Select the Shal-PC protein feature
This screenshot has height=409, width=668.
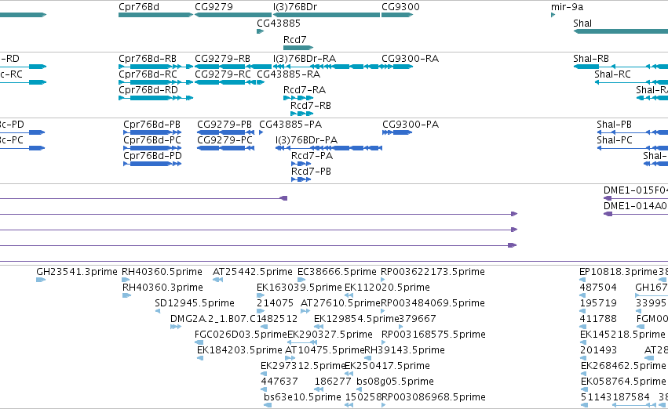point(632,148)
